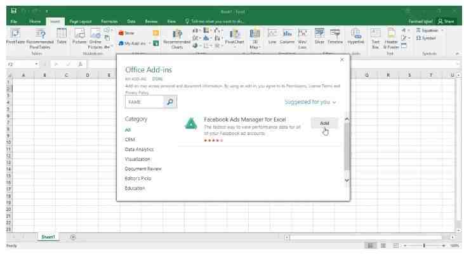The height and width of the screenshot is (254, 464).
Task: Open the Equation dropdown arrow
Action: tap(442, 30)
